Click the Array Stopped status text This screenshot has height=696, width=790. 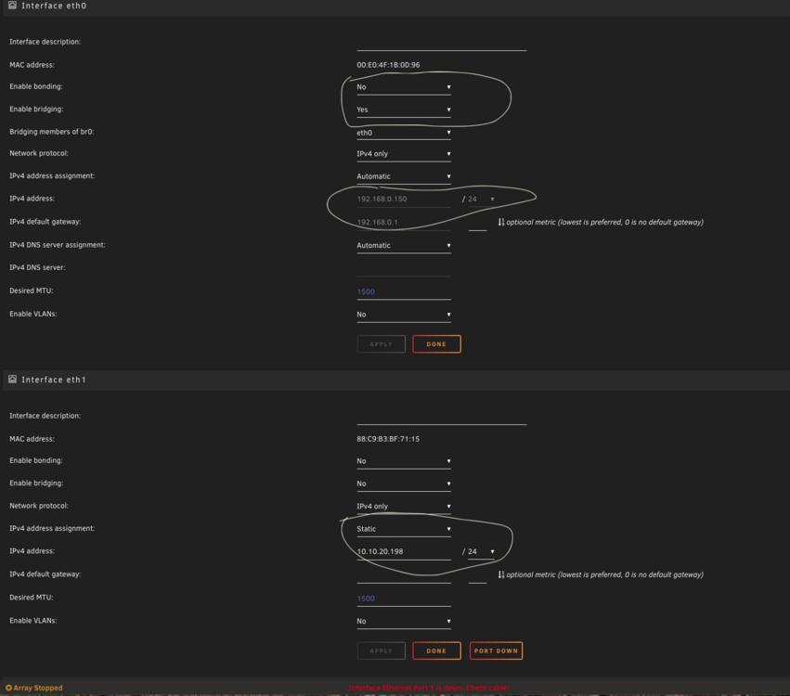point(38,688)
